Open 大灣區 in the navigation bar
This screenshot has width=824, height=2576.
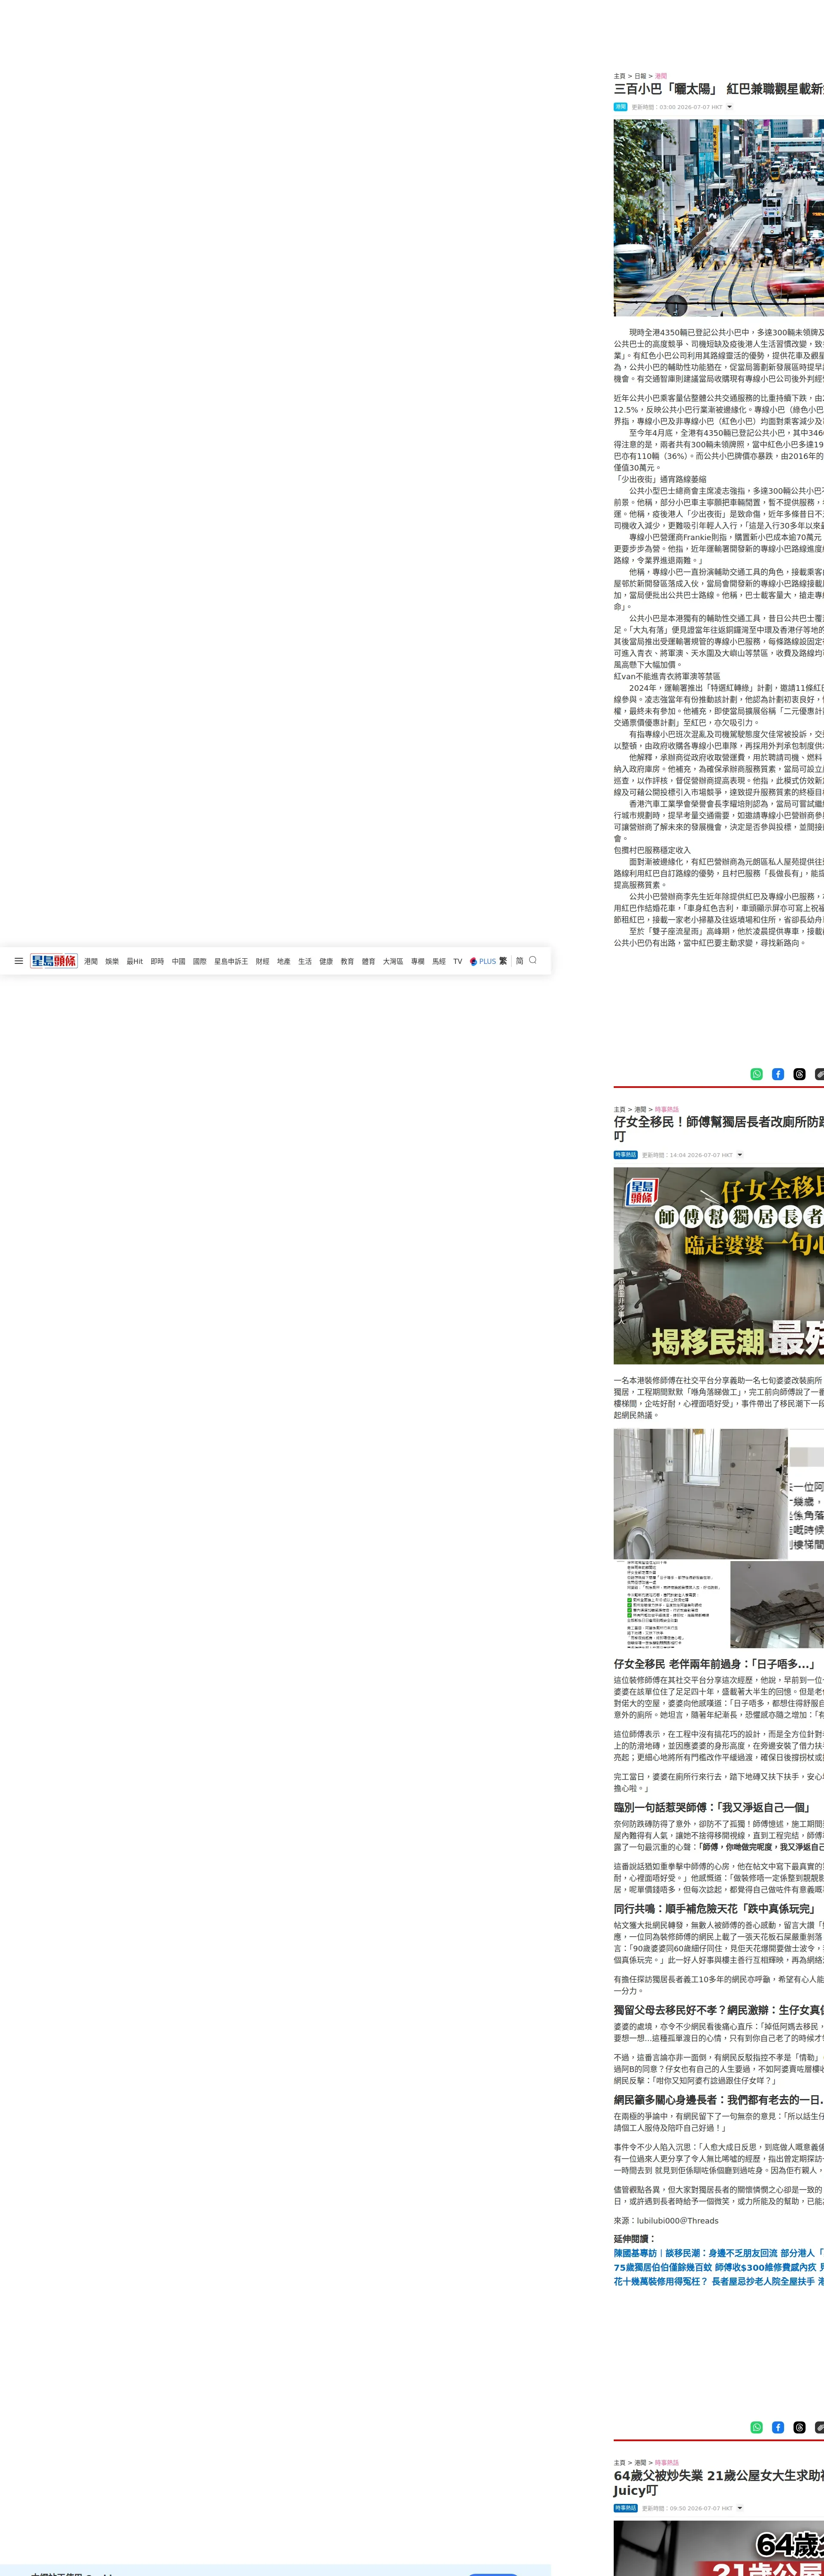393,961
